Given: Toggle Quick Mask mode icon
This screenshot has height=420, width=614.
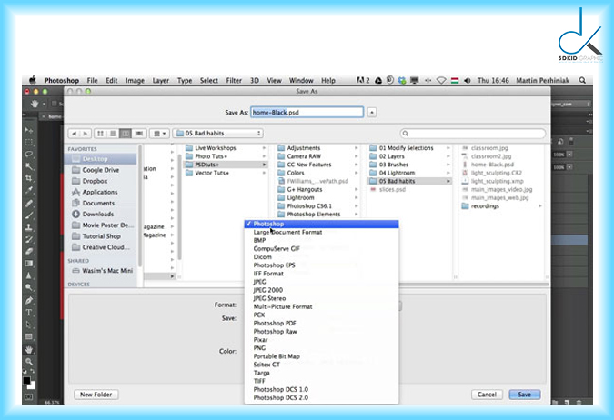Looking at the screenshot, I should point(28,397).
